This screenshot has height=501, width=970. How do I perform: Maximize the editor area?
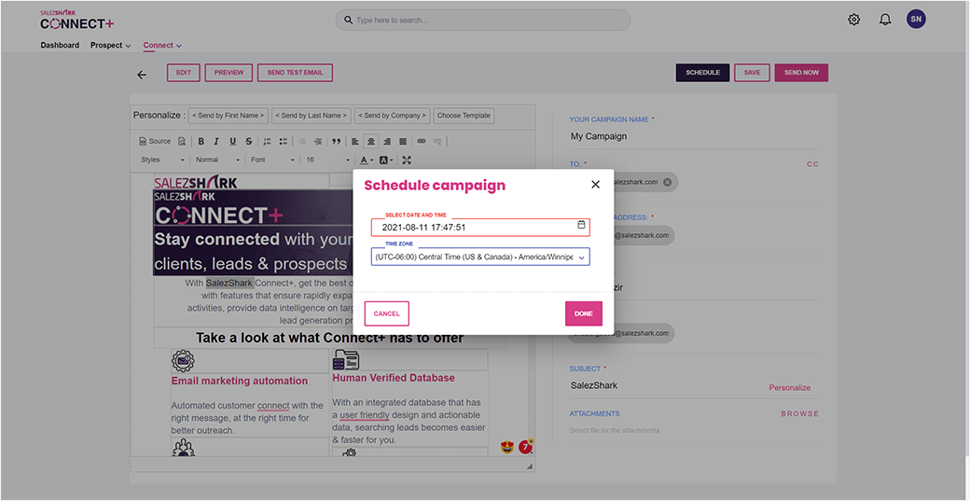407,160
